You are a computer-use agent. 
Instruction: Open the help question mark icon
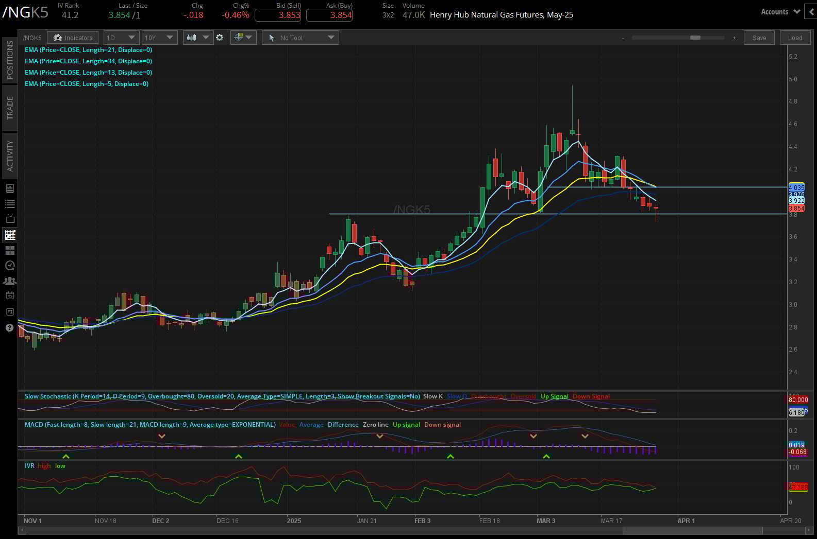pyautogui.click(x=10, y=328)
